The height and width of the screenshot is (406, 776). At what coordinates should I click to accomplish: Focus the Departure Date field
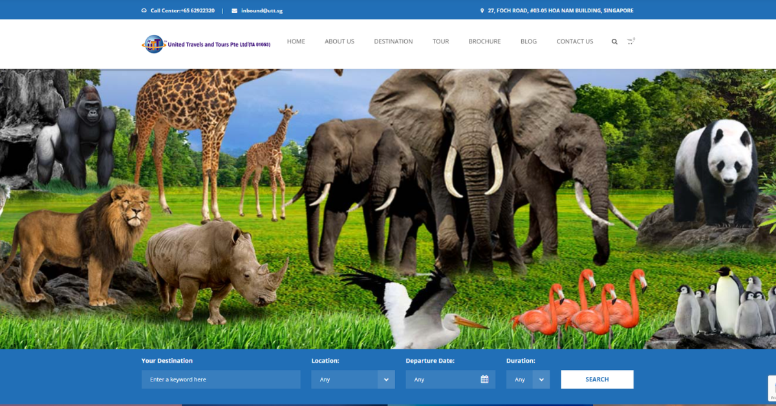point(450,379)
